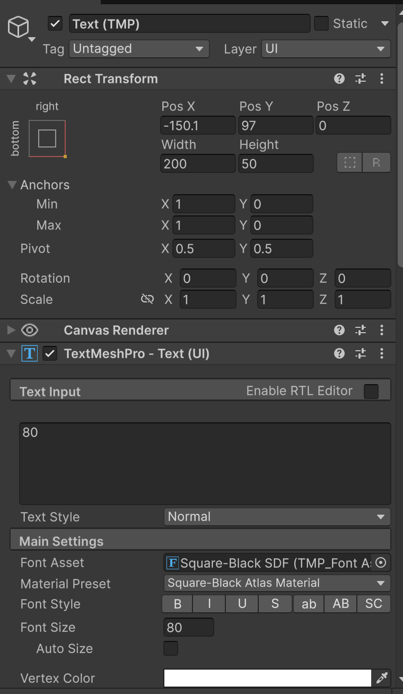
Task: Enable the RTL Editor checkbox
Action: (371, 392)
